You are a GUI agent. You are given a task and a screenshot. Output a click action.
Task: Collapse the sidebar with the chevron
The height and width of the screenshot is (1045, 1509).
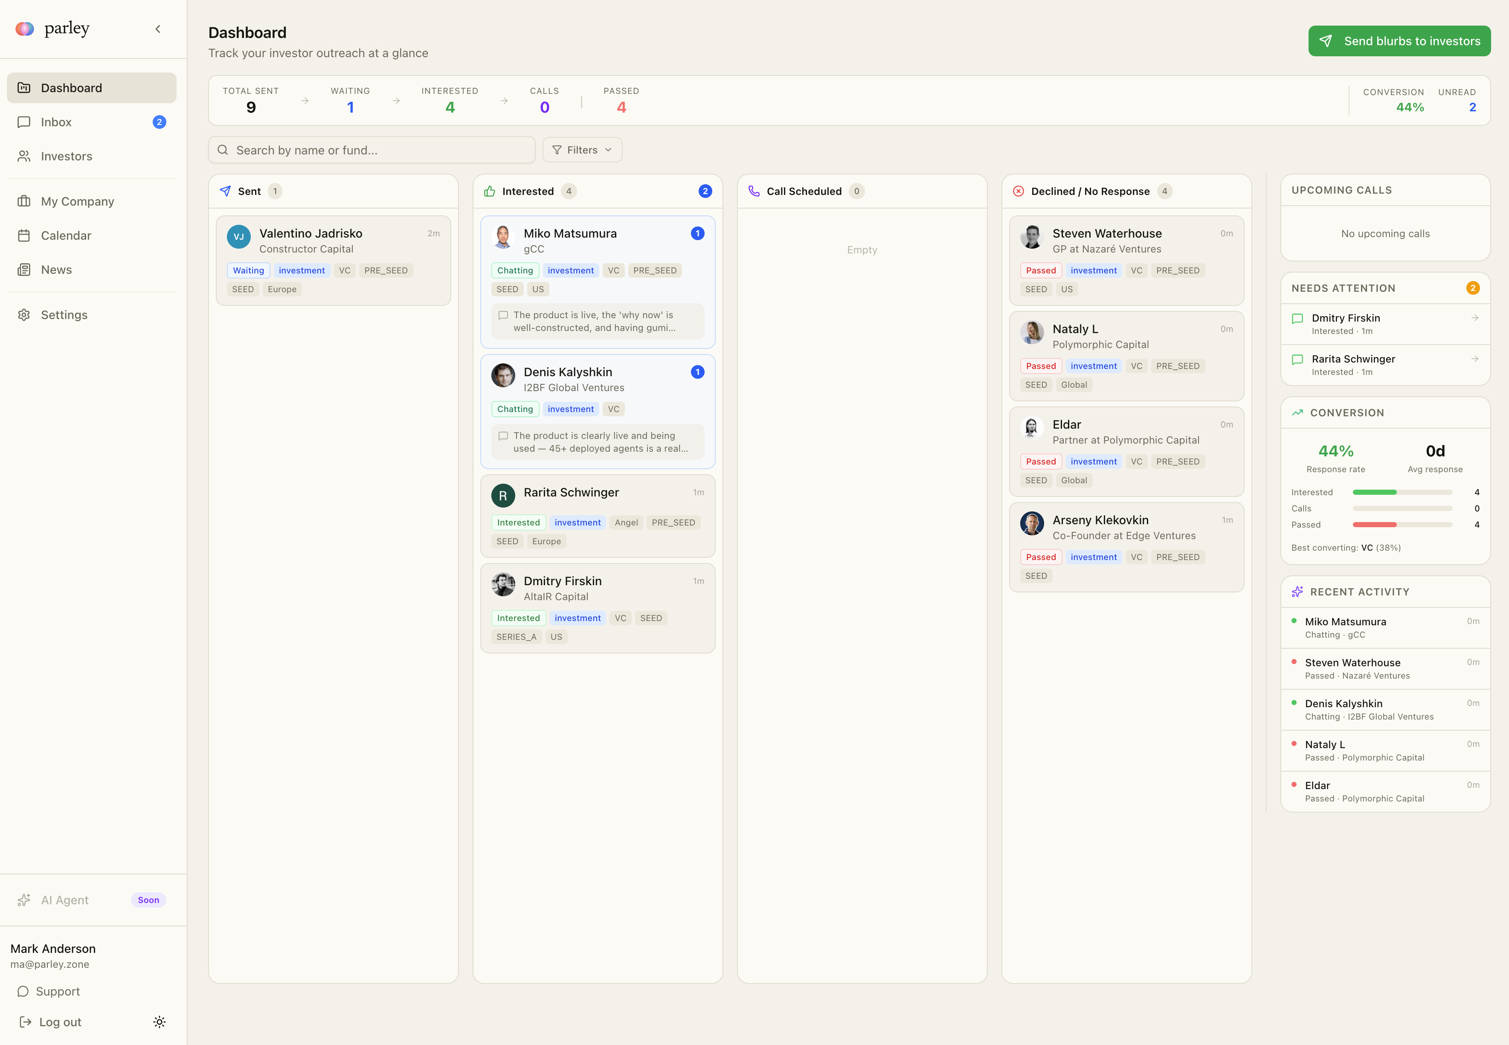coord(158,29)
